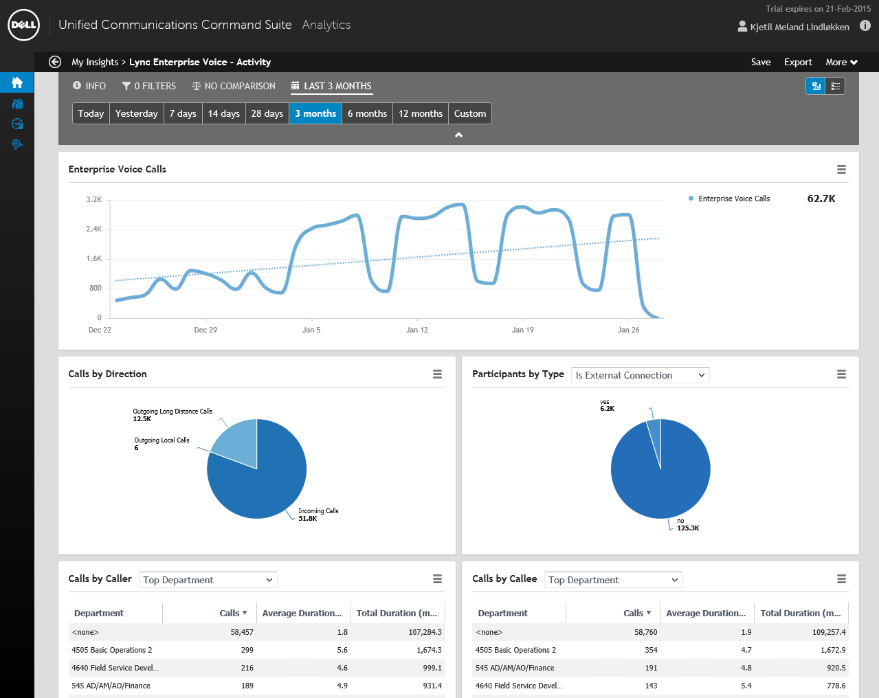Click the Dell logo
This screenshot has width=879, height=698.
click(x=24, y=25)
